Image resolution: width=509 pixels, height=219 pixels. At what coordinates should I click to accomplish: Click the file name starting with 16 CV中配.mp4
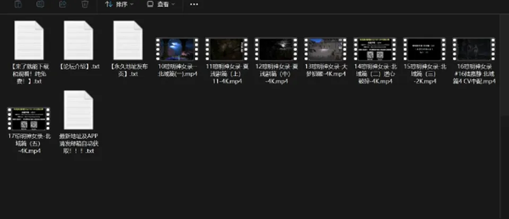coord(474,74)
